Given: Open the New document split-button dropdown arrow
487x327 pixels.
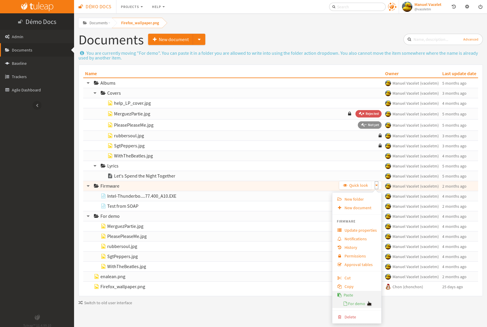Looking at the screenshot, I should tap(199, 39).
